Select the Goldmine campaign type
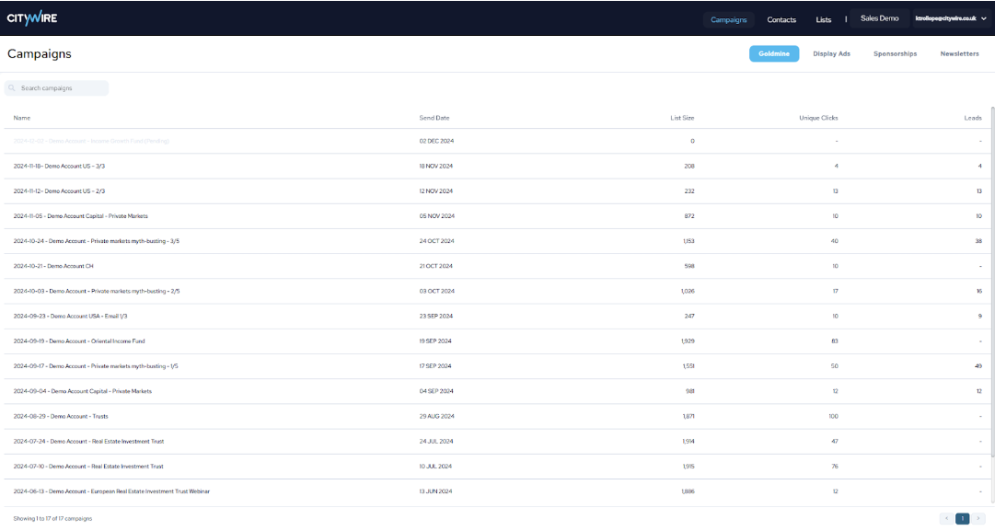The image size is (995, 531). click(773, 54)
